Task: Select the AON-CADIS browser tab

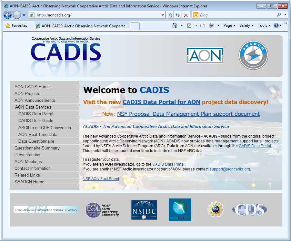Action: (x=82, y=26)
